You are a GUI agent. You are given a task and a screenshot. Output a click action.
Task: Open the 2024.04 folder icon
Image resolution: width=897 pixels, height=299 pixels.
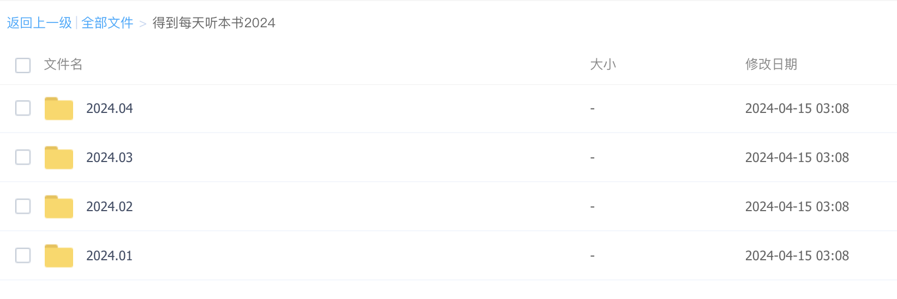59,109
